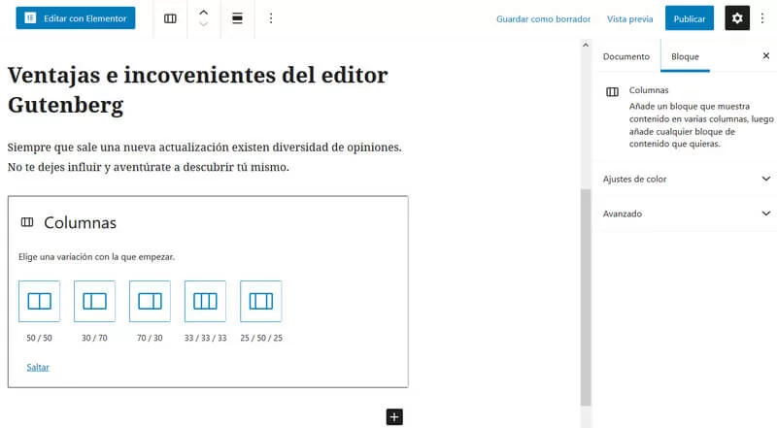Click the Saltar link
Screen dimensions: 777x428
(38, 367)
